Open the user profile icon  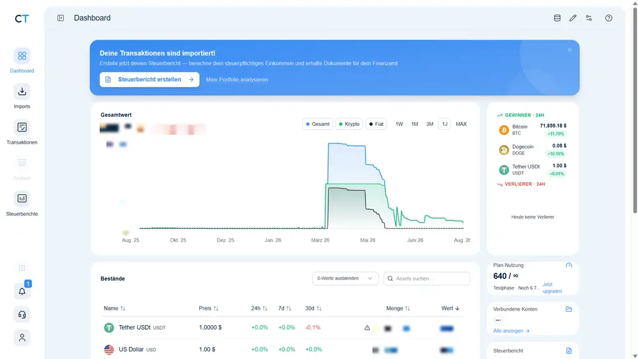click(22, 338)
